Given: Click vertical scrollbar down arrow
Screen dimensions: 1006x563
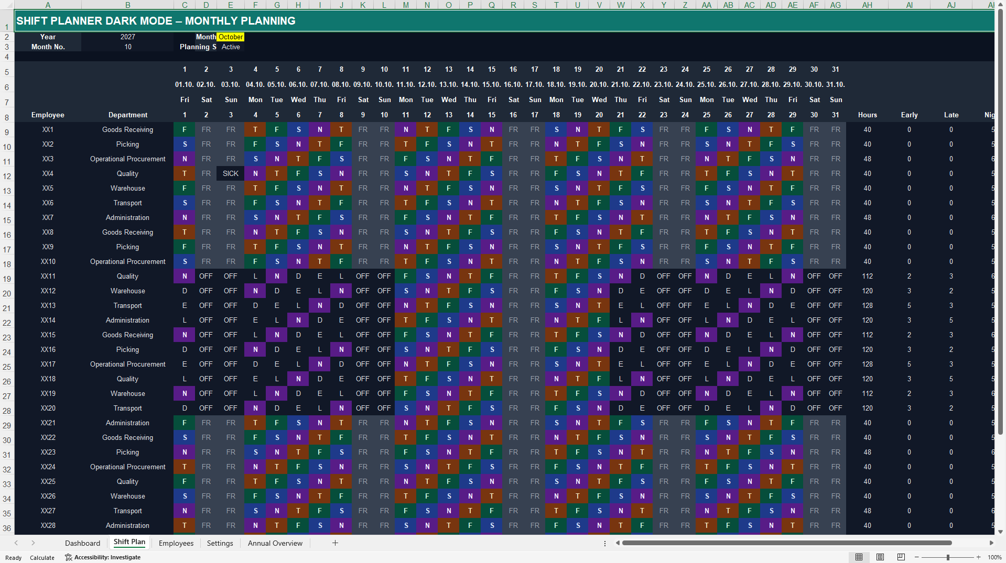Looking at the screenshot, I should (x=1001, y=532).
